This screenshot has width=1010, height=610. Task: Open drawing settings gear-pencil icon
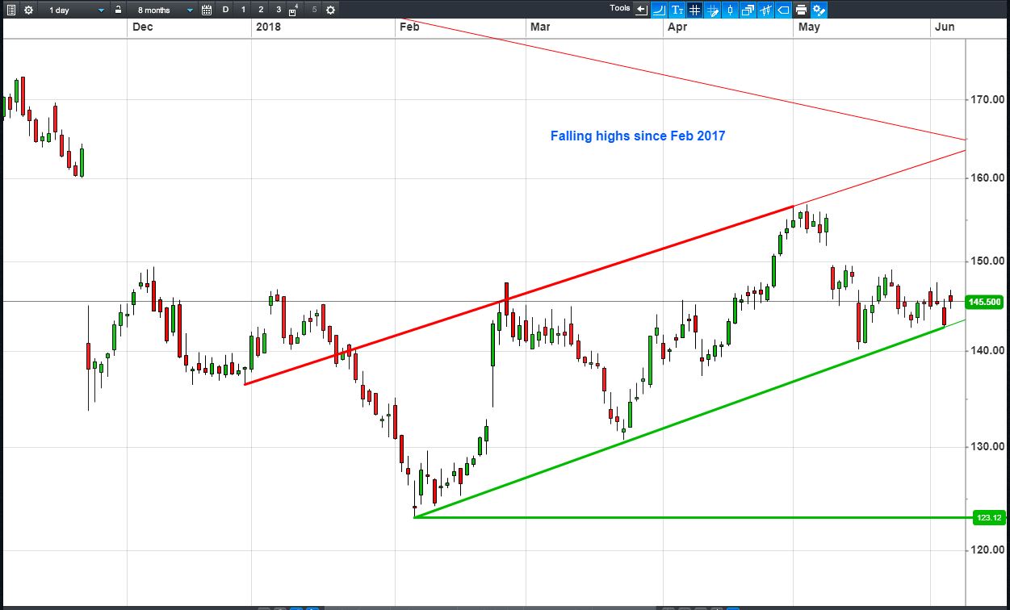pyautogui.click(x=819, y=10)
